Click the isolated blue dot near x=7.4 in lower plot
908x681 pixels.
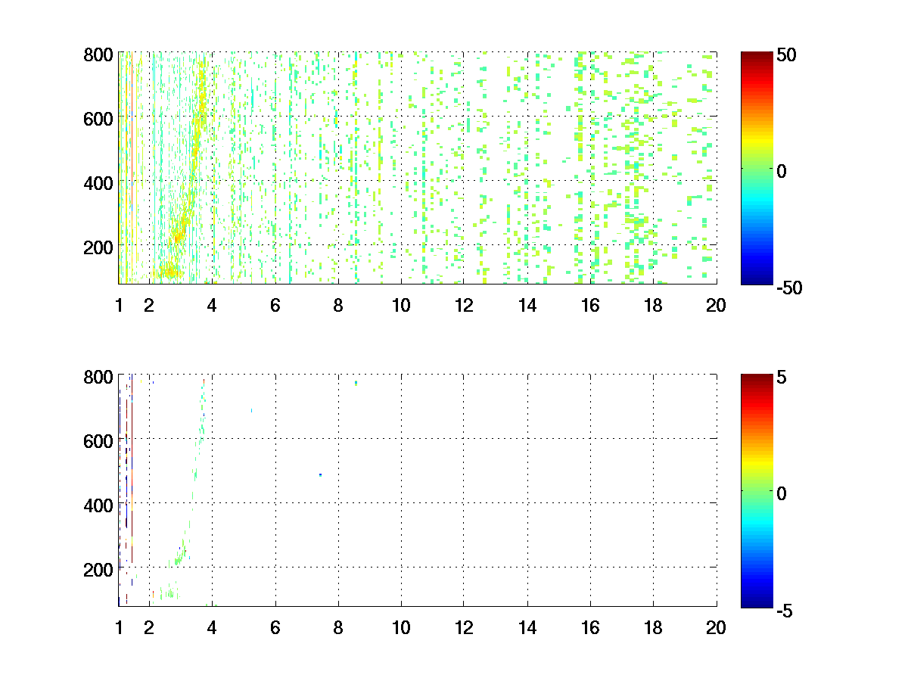click(x=321, y=474)
